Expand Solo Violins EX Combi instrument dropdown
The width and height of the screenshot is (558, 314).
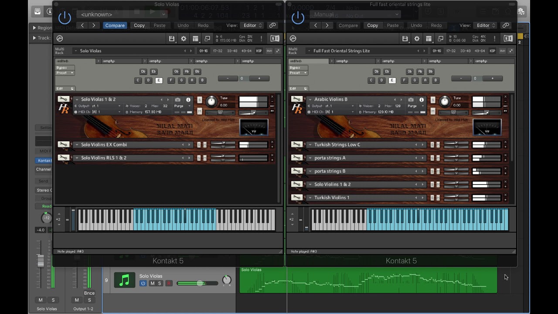[77, 145]
